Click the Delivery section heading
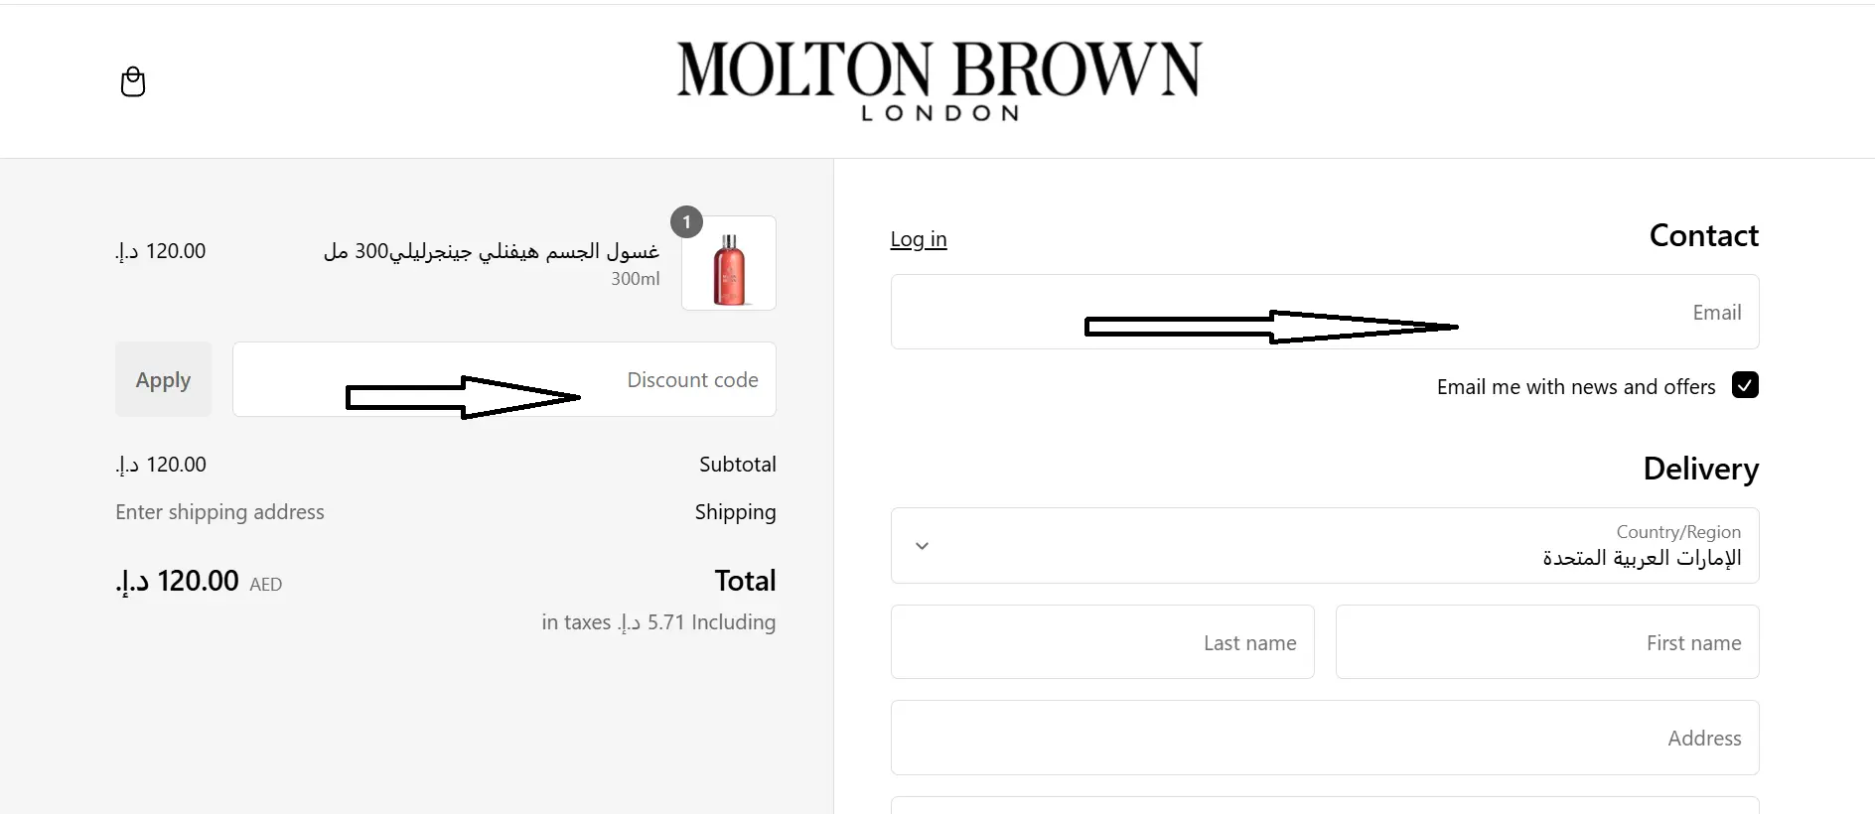1875x814 pixels. pos(1700,469)
